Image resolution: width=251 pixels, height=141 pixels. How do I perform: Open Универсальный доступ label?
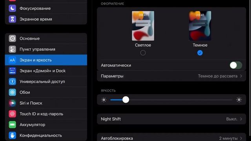(x=42, y=81)
